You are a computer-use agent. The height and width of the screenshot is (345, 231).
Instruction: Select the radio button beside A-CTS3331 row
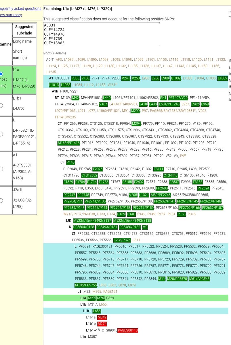click(1, 169)
